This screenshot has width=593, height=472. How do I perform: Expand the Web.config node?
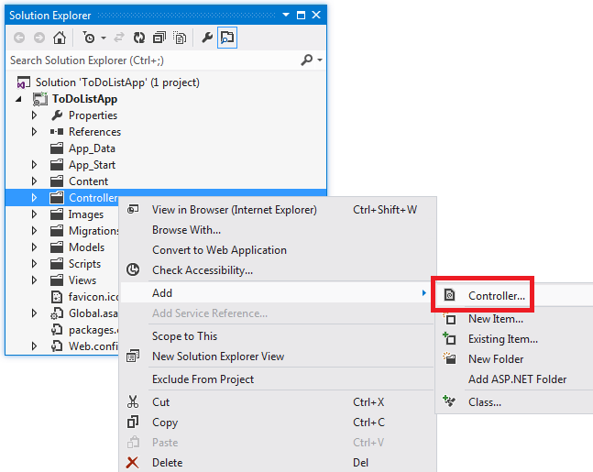[x=35, y=346]
